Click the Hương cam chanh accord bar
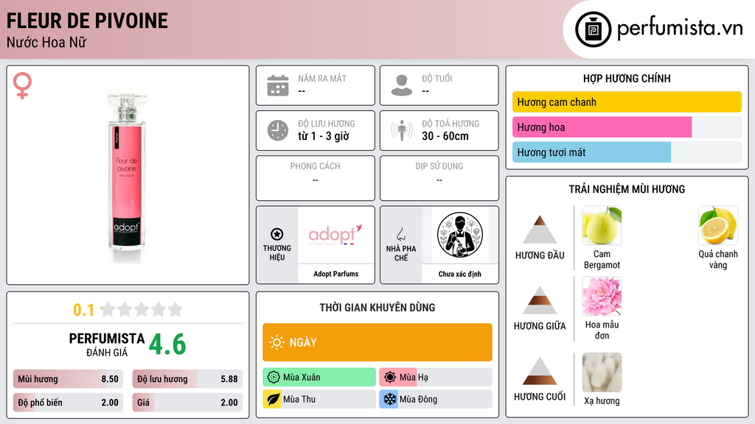This screenshot has width=755, height=424. tap(627, 102)
